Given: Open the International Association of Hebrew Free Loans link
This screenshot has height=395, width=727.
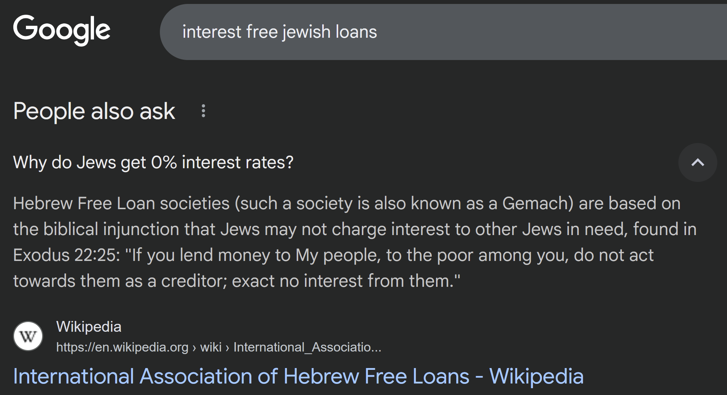Looking at the screenshot, I should [x=298, y=376].
